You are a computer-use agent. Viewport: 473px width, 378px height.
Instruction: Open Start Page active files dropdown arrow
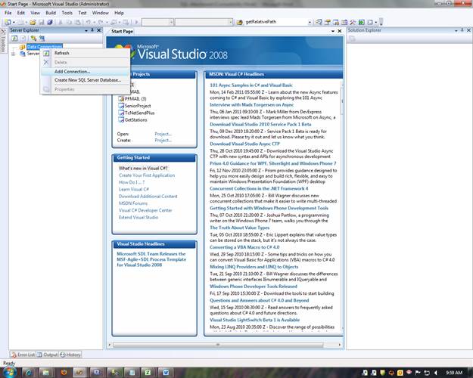click(333, 31)
